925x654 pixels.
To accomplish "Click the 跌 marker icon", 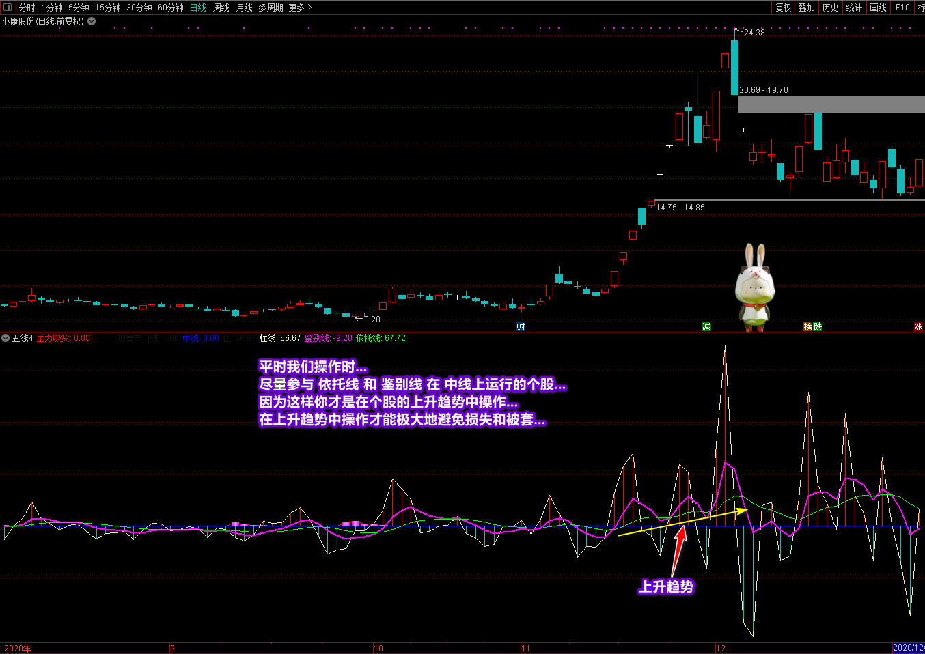I will 818,327.
